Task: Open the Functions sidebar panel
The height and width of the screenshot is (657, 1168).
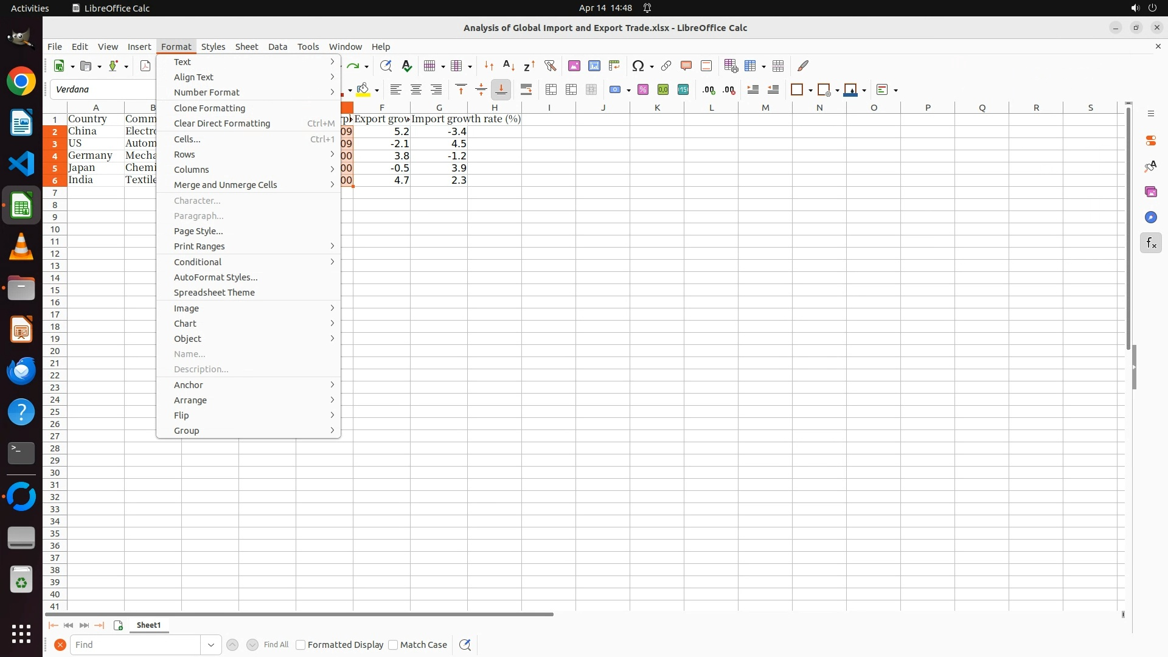Action: (1150, 243)
